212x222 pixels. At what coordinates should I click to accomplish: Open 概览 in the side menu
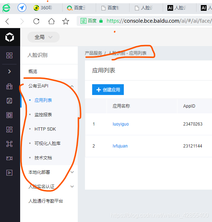(x=33, y=71)
